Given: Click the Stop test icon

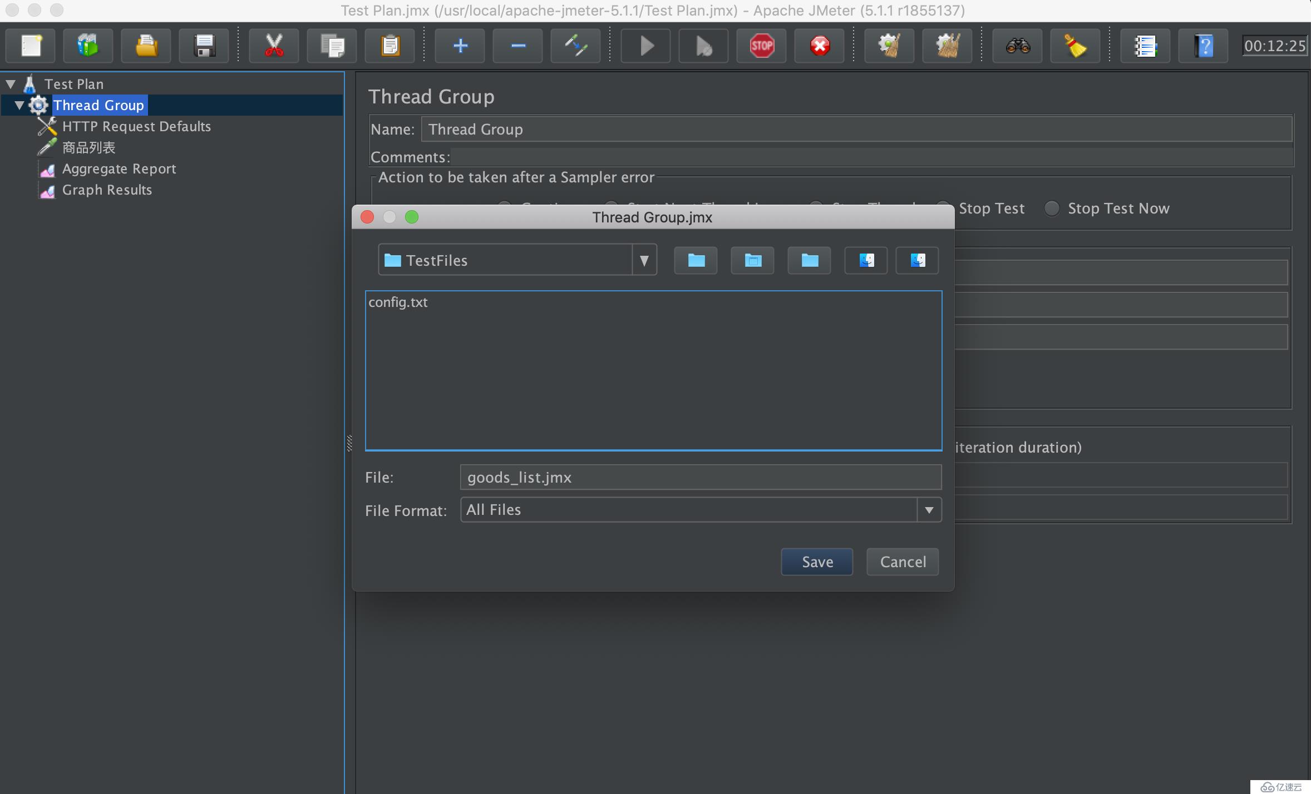Looking at the screenshot, I should point(763,46).
